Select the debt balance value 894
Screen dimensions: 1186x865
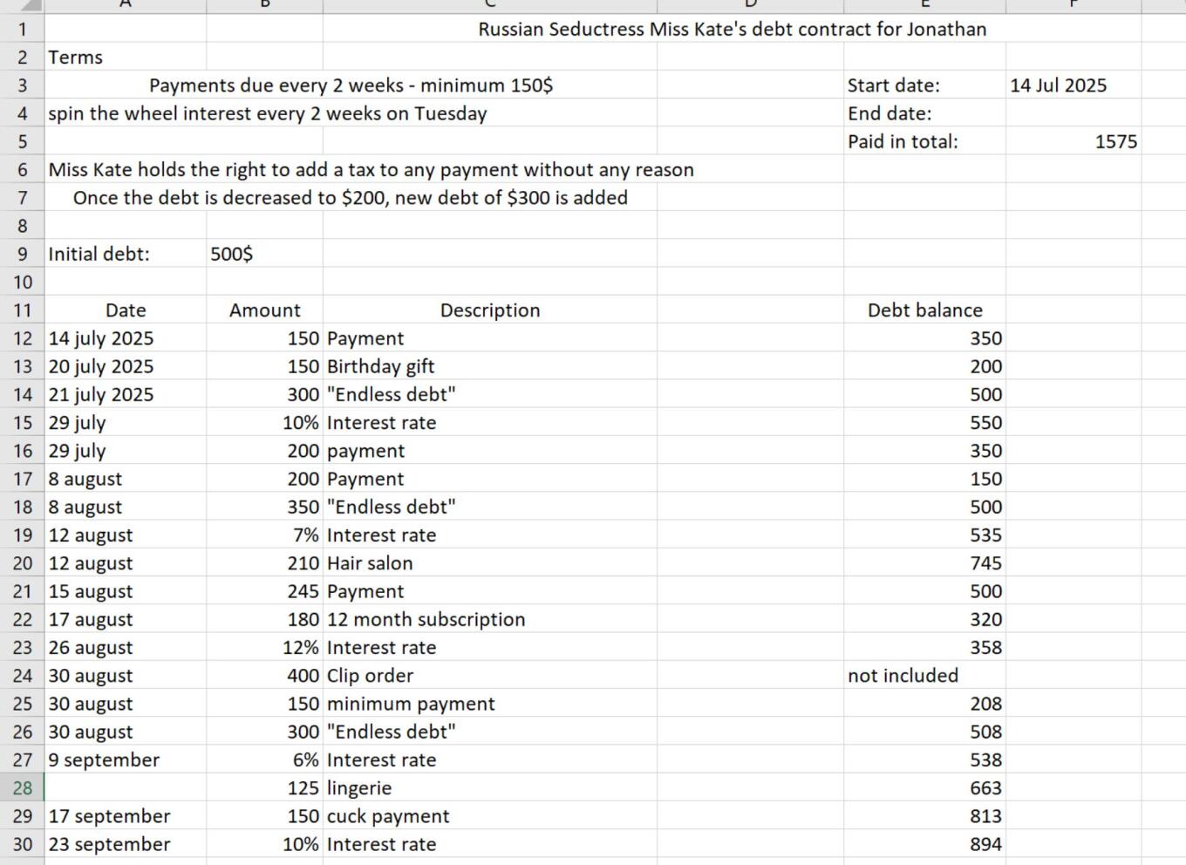coord(985,844)
